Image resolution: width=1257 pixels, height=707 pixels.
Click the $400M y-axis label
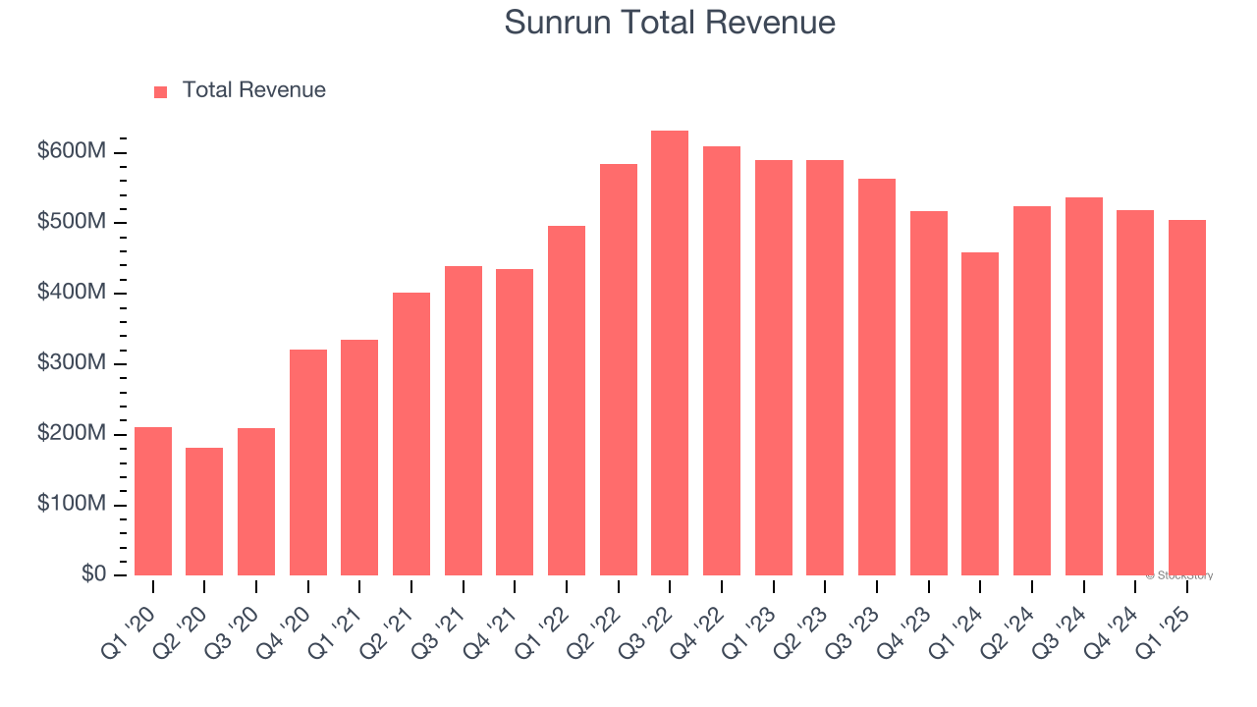pos(72,294)
